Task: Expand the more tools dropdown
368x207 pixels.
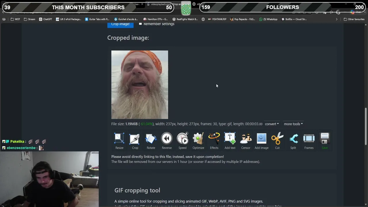Action: click(293, 124)
